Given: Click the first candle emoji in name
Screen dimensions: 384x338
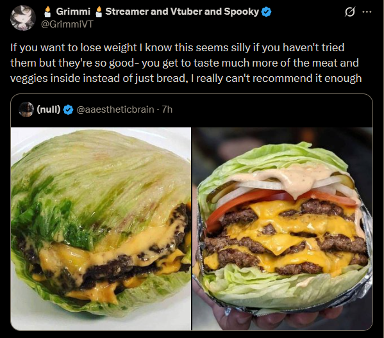Looking at the screenshot, I should point(47,12).
